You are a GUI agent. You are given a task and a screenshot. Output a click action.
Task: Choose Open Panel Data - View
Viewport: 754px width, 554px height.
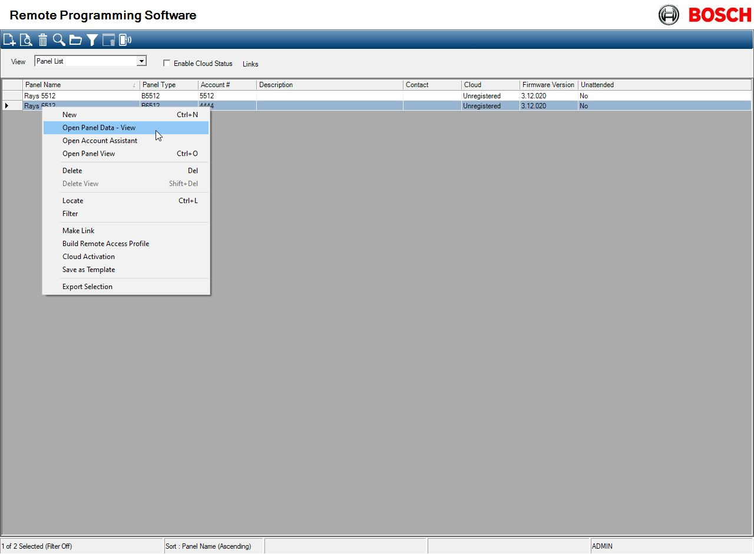[x=99, y=128]
